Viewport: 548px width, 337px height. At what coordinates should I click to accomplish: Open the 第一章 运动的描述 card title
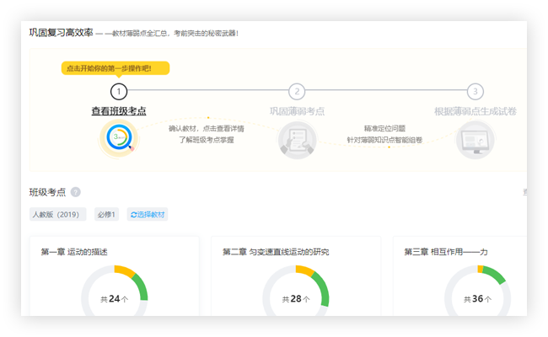click(74, 252)
